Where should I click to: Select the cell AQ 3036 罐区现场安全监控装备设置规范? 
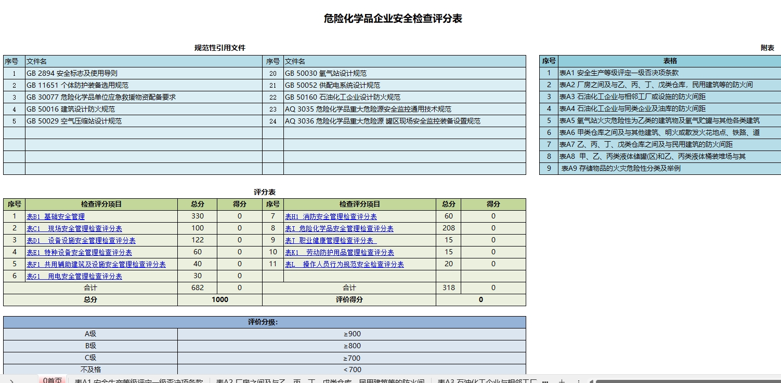(x=405, y=121)
